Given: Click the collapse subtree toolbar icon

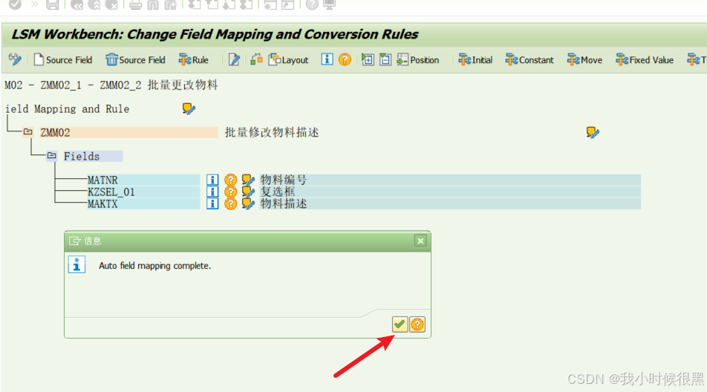Looking at the screenshot, I should click(385, 59).
